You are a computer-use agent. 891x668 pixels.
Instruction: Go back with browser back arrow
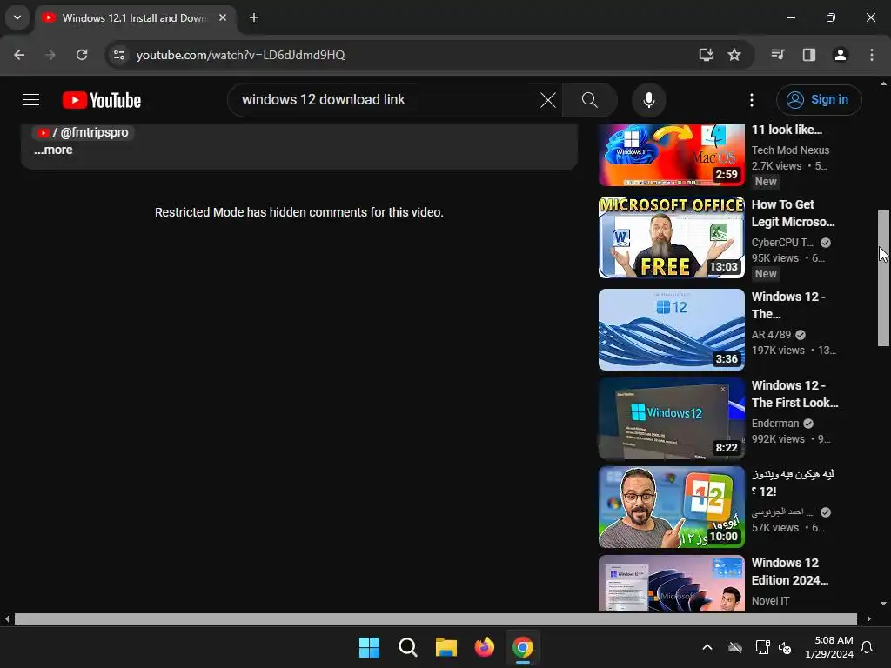coord(19,55)
